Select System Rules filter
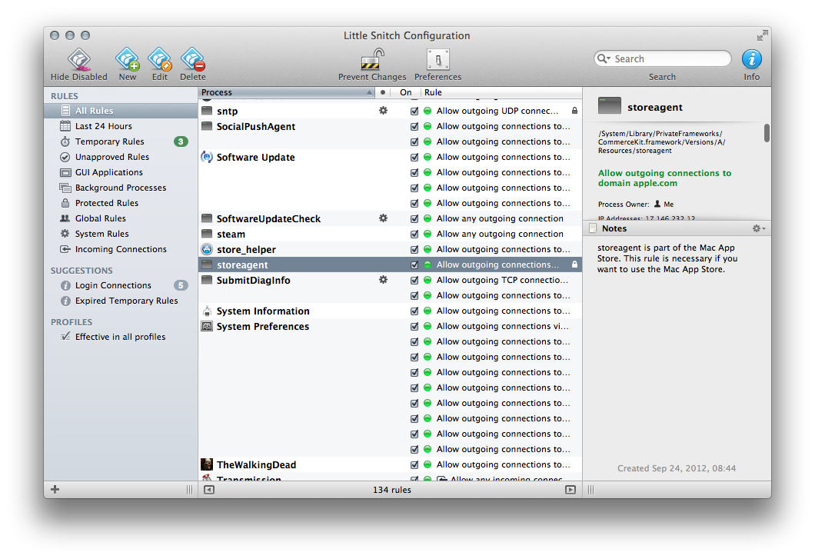815x559 pixels. click(x=121, y=234)
